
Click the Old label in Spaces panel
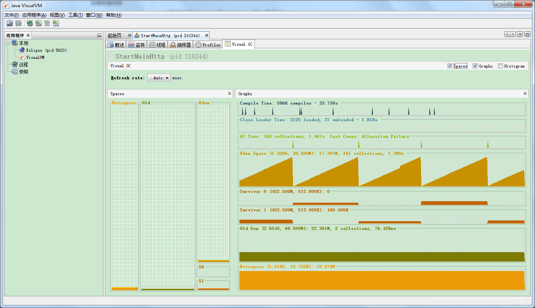tap(146, 103)
